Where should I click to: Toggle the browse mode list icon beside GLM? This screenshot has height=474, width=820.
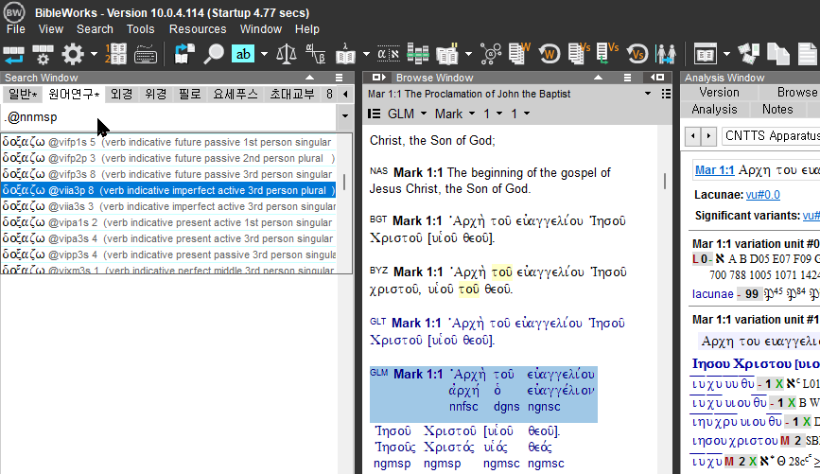pos(374,114)
